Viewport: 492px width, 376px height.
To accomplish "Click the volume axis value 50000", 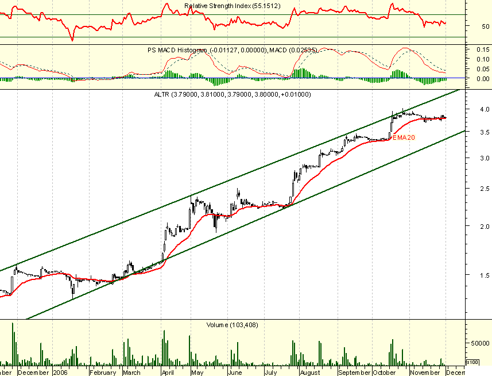I will pyautogui.click(x=480, y=343).
